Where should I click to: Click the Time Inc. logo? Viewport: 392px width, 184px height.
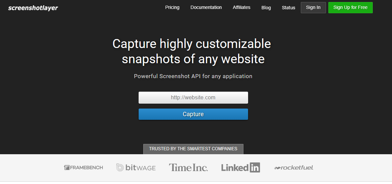(x=188, y=167)
